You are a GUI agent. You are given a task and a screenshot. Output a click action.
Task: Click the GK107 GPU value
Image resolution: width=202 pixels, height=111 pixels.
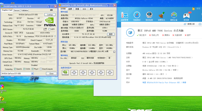click(x=19, y=18)
